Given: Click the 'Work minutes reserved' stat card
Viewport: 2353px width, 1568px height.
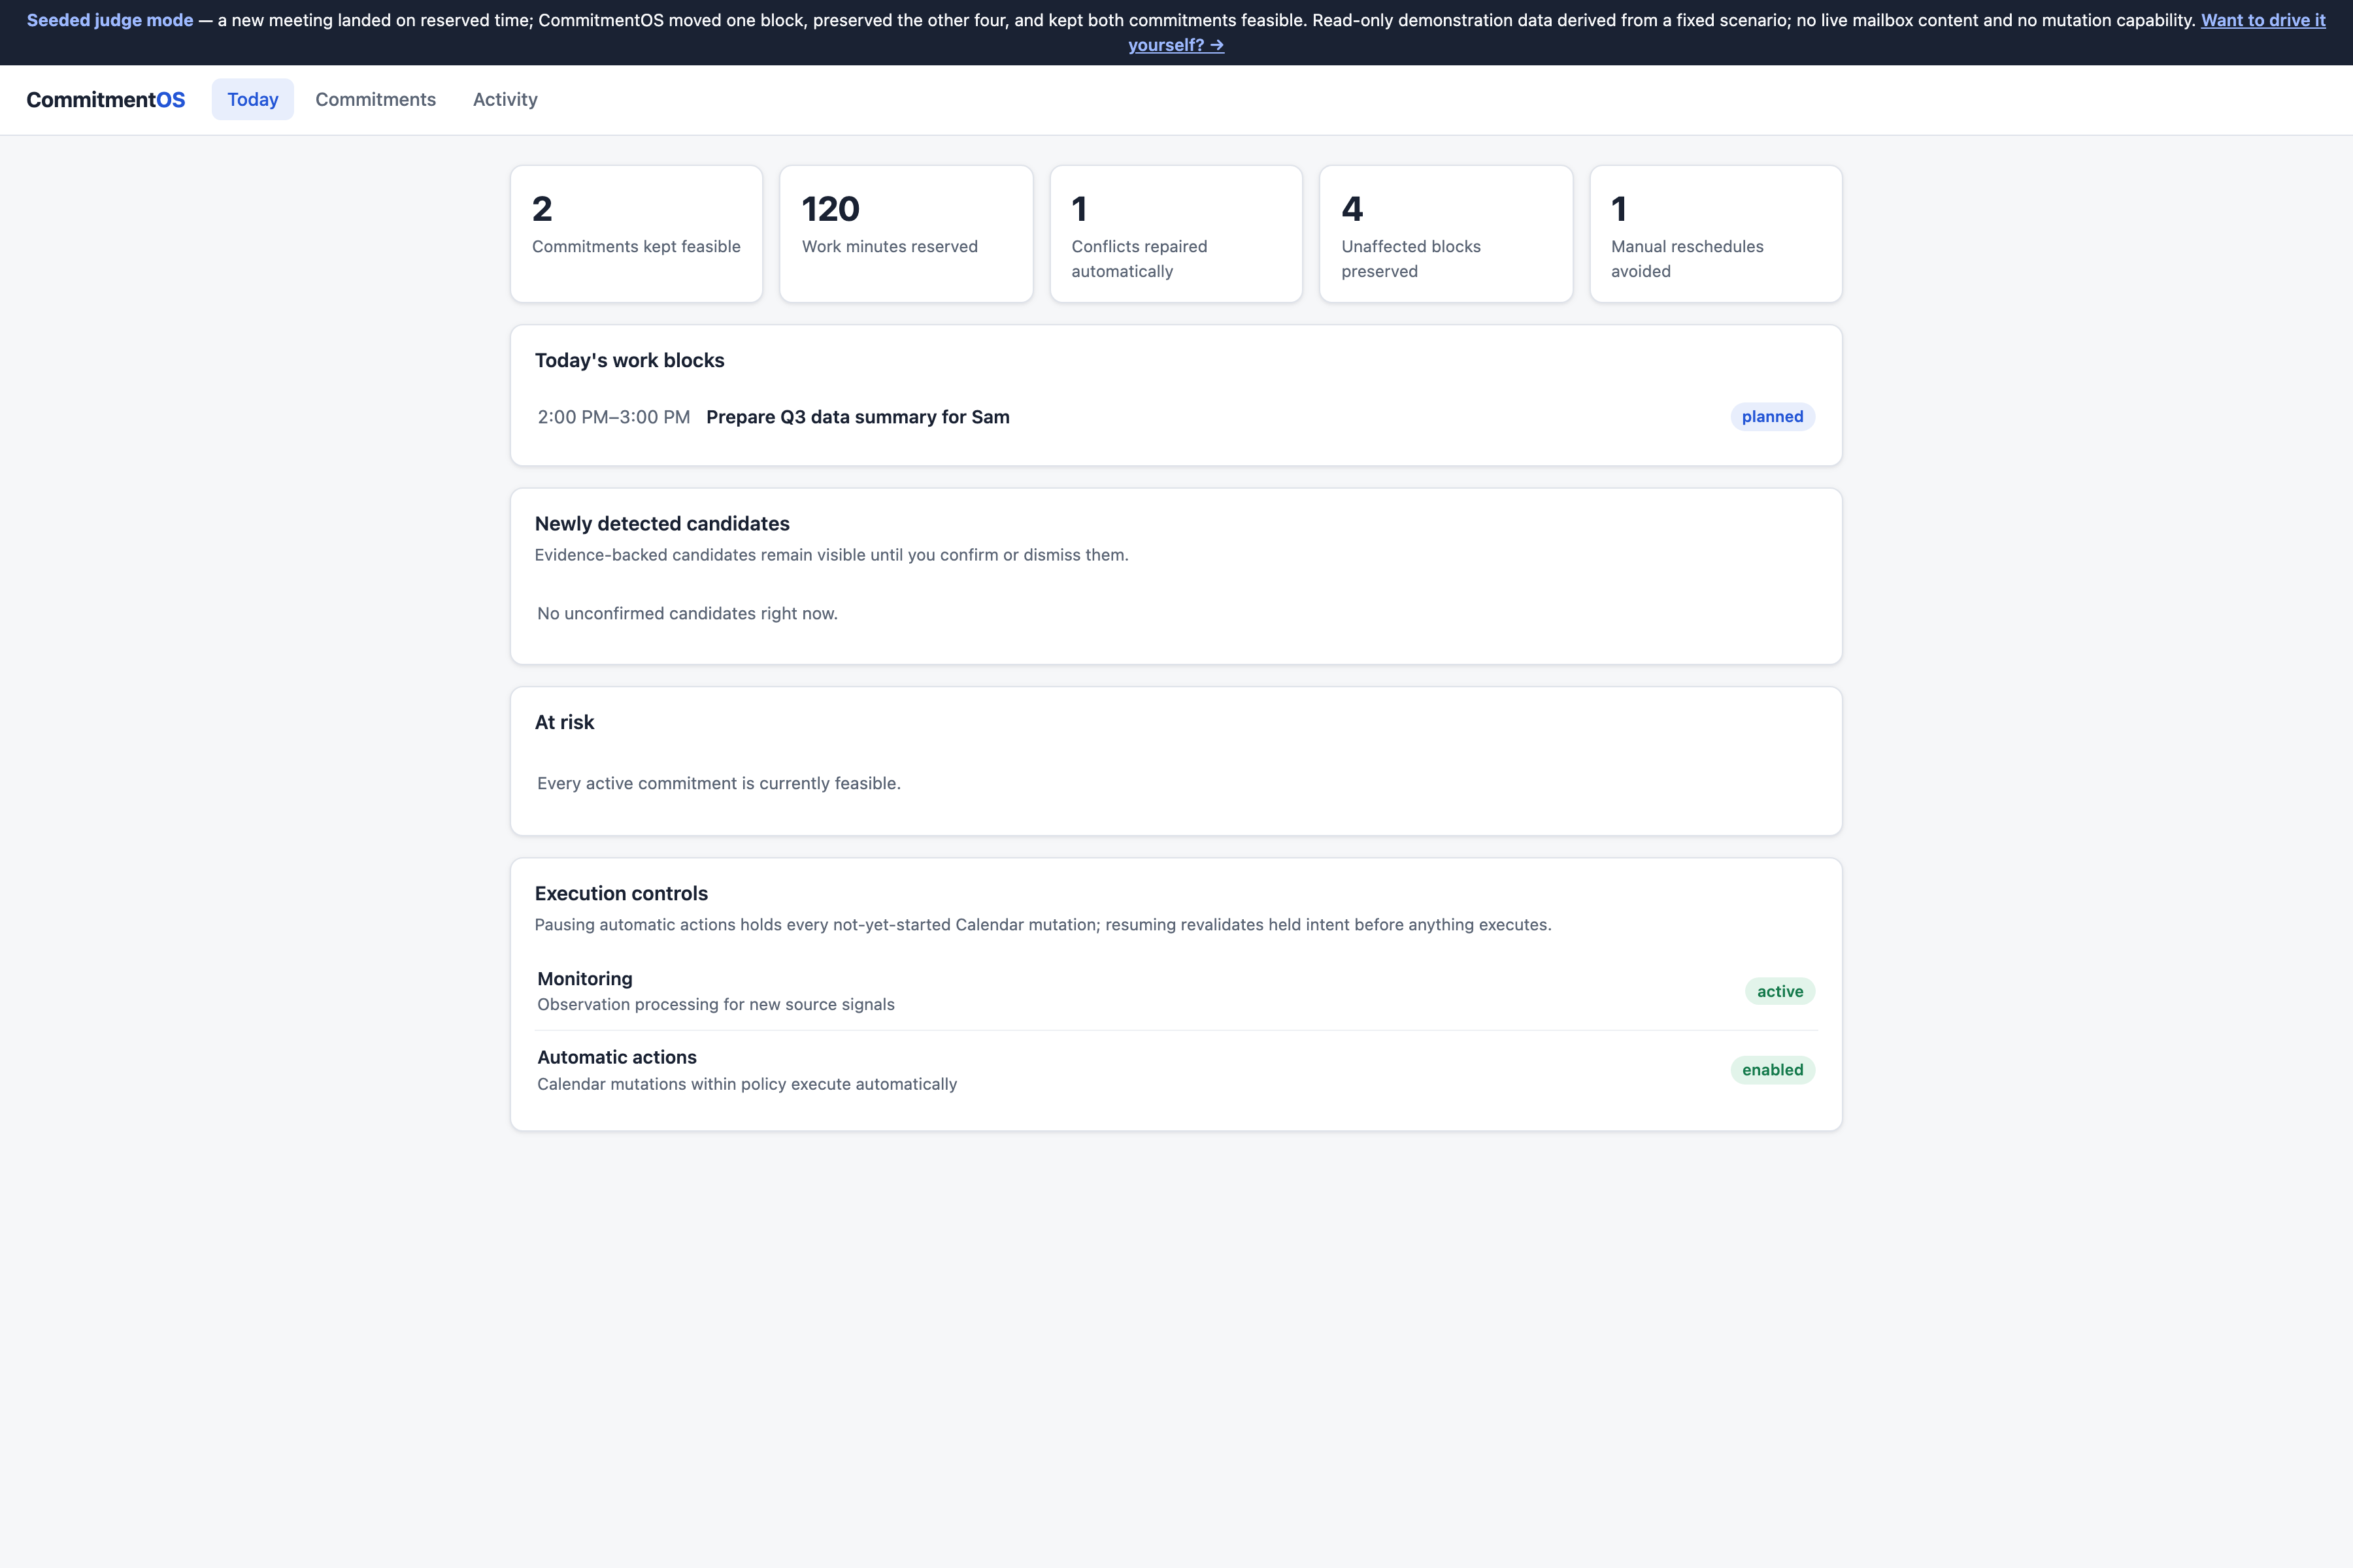Looking at the screenshot, I should [905, 234].
